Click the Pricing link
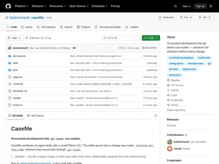Screen dimensions: 219x164 pyautogui.click(x=115, y=6)
